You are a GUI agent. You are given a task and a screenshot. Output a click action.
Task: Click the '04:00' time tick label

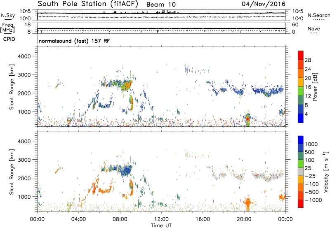click(x=78, y=219)
